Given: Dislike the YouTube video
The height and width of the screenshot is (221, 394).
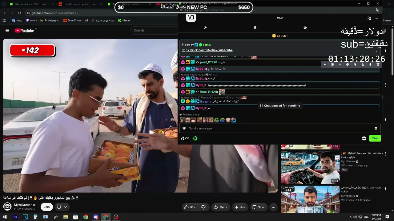Looking at the screenshot, I should [203, 207].
